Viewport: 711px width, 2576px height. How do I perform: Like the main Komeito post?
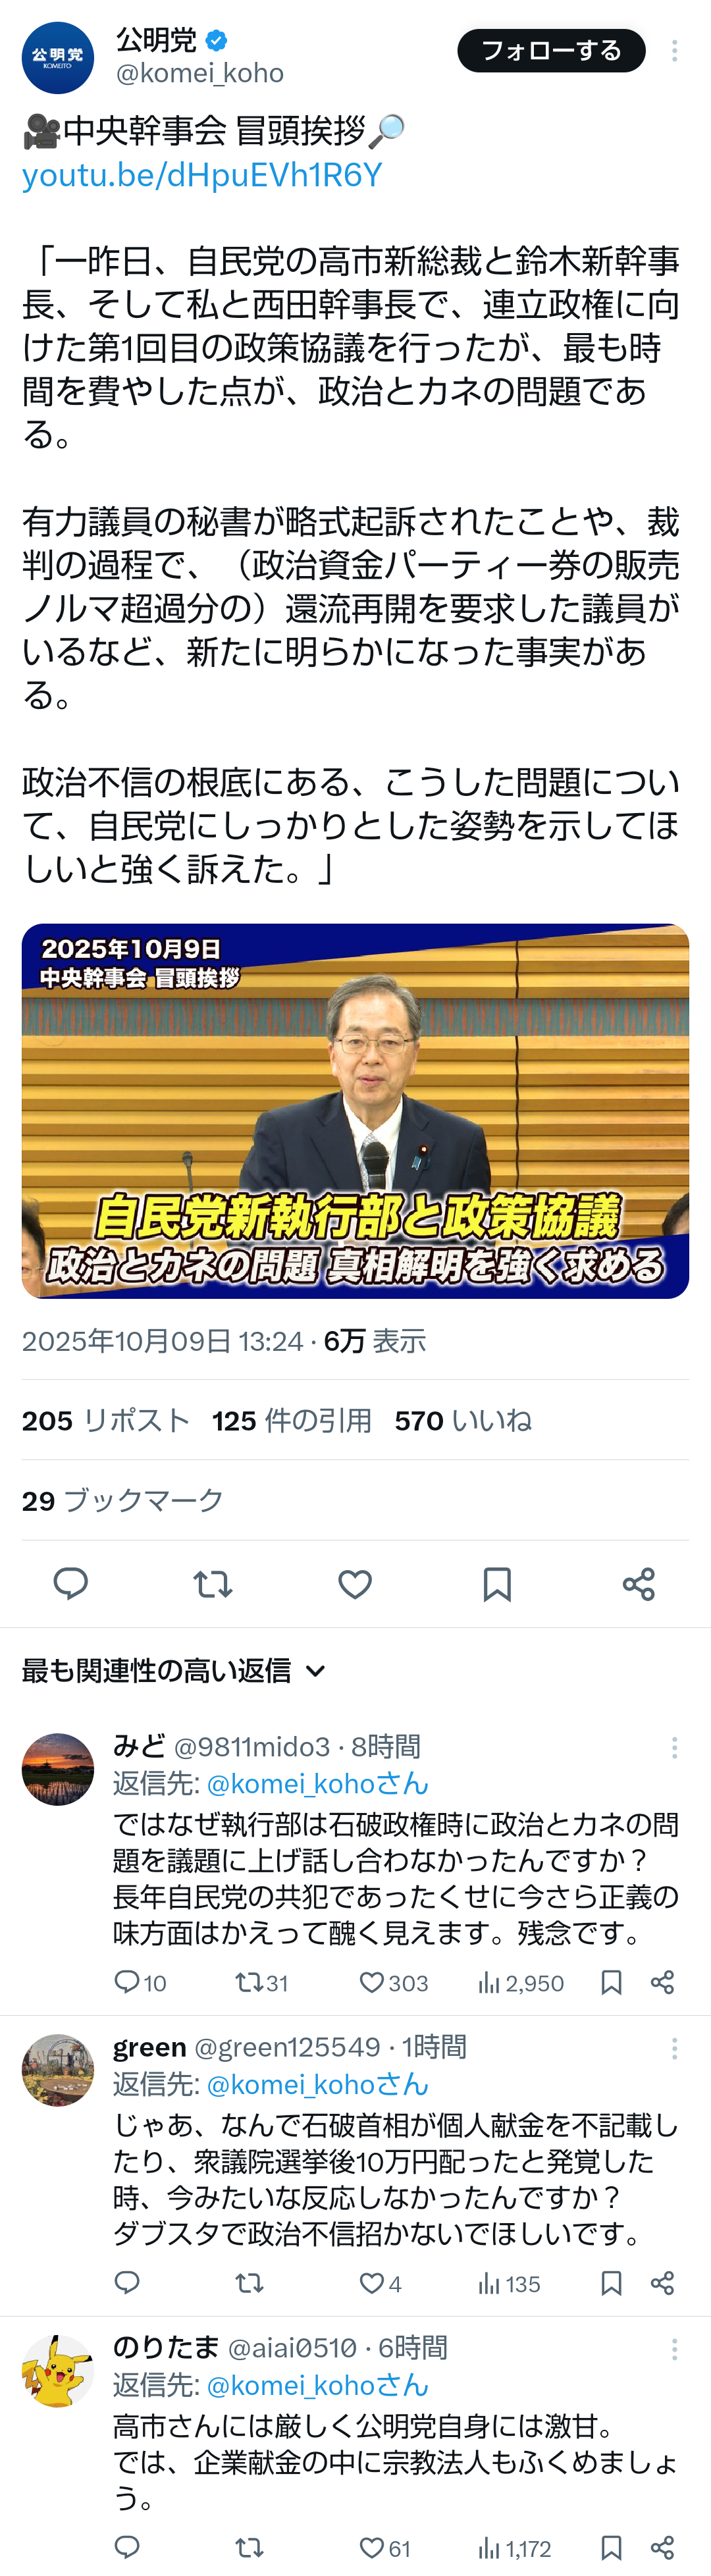point(355,1584)
